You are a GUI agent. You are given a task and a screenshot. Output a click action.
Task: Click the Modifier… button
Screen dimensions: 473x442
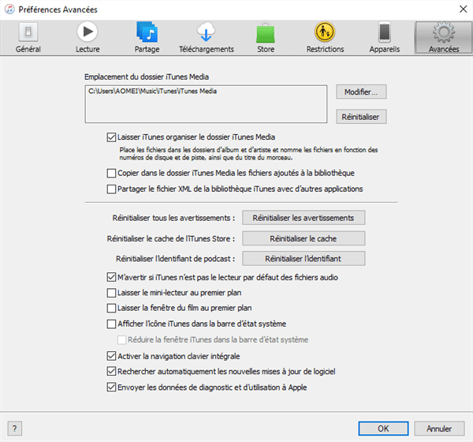(x=361, y=92)
